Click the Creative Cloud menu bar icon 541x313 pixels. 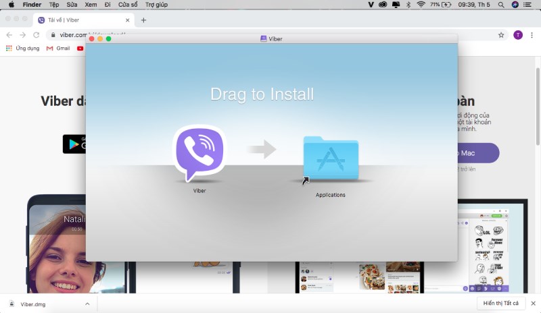coord(383,5)
